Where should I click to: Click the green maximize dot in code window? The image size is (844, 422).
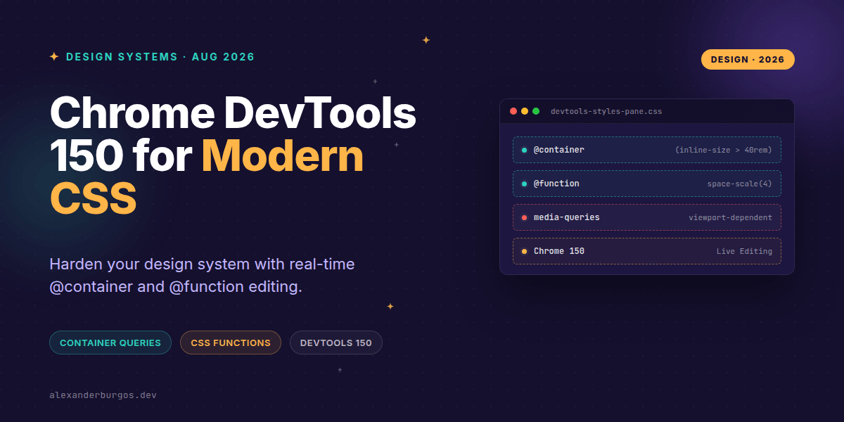[536, 111]
